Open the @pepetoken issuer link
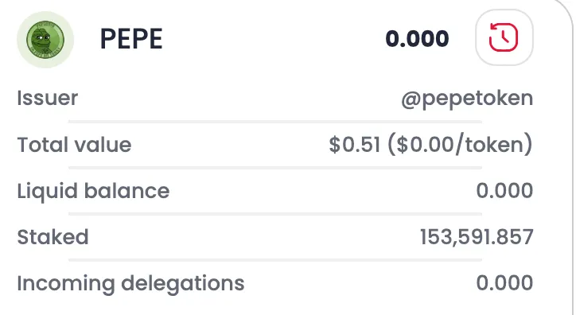 (467, 99)
